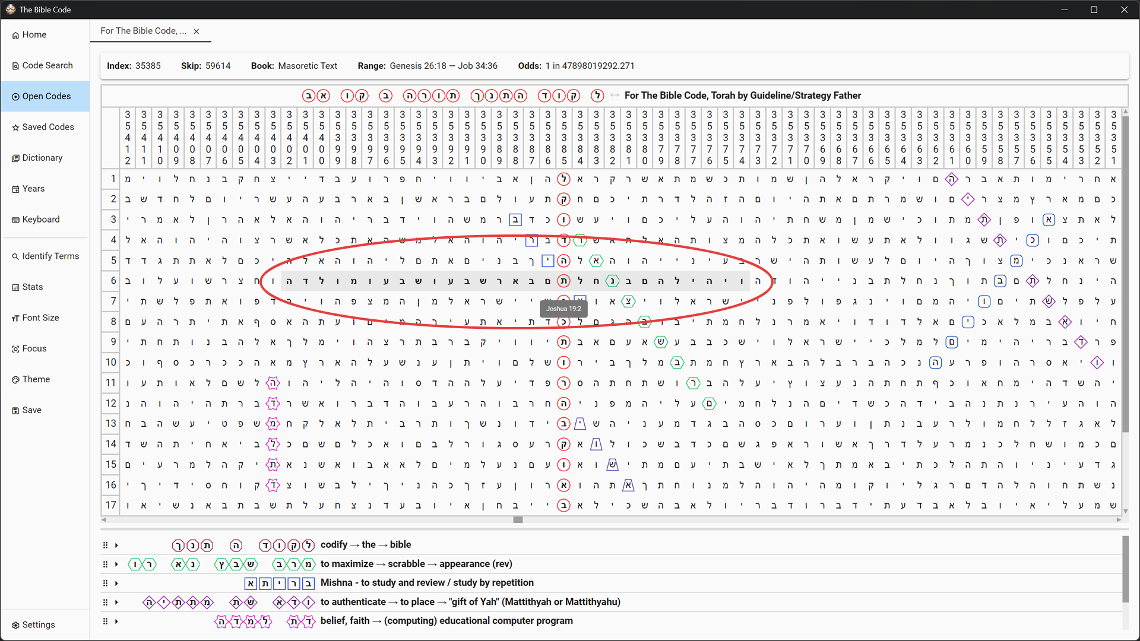The height and width of the screenshot is (641, 1140).
Task: Expand the 'codify the bible' result row
Action: pyautogui.click(x=116, y=545)
